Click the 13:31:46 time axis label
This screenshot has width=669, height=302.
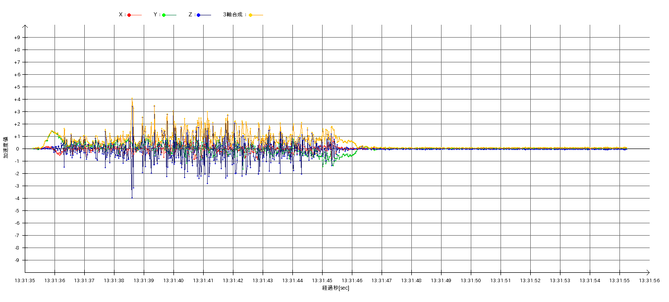[x=352, y=280]
